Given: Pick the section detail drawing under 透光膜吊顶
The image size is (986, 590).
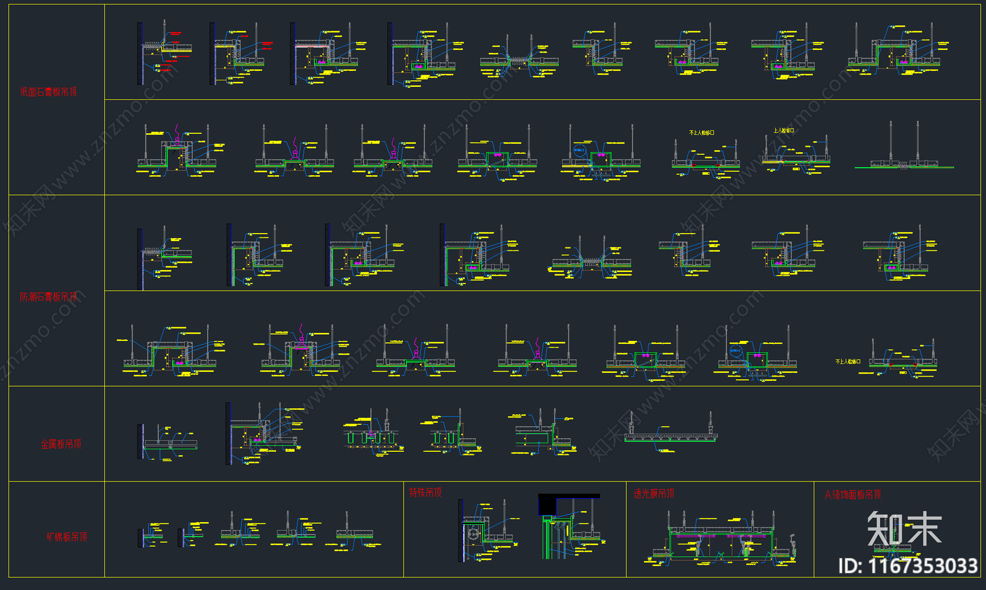Looking at the screenshot, I should (x=720, y=538).
